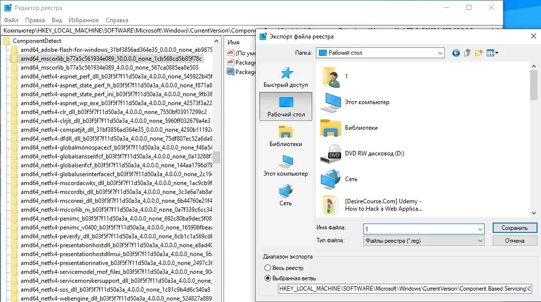Click the selected branch path field
541x302 pixels.
point(405,288)
